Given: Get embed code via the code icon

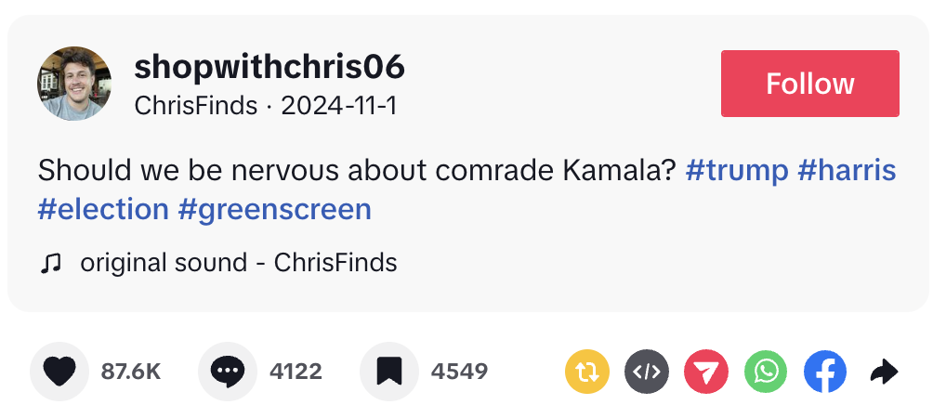Looking at the screenshot, I should point(647,372).
